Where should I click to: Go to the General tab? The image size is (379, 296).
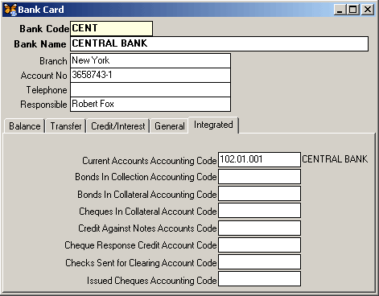[x=170, y=125]
